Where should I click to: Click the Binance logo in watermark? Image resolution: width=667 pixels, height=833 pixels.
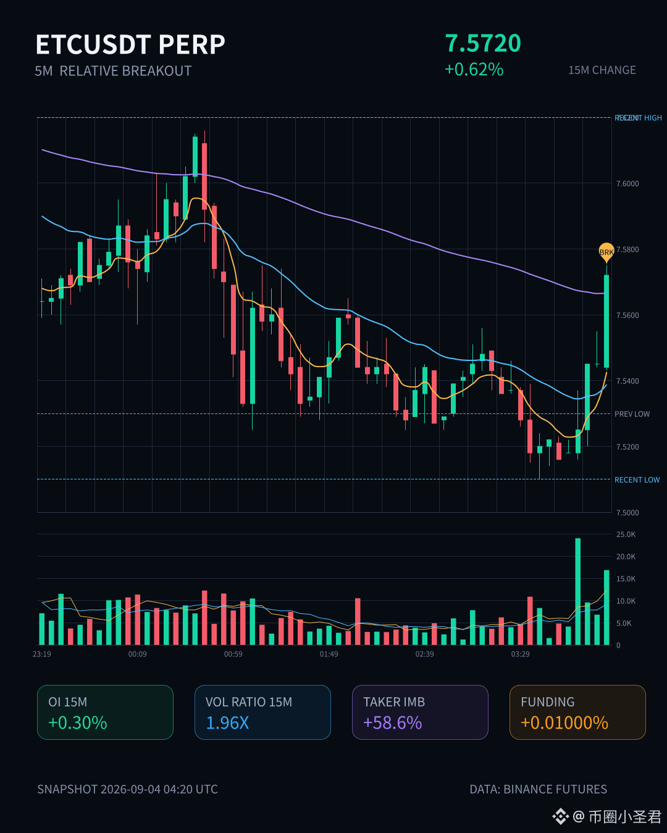[x=560, y=817]
